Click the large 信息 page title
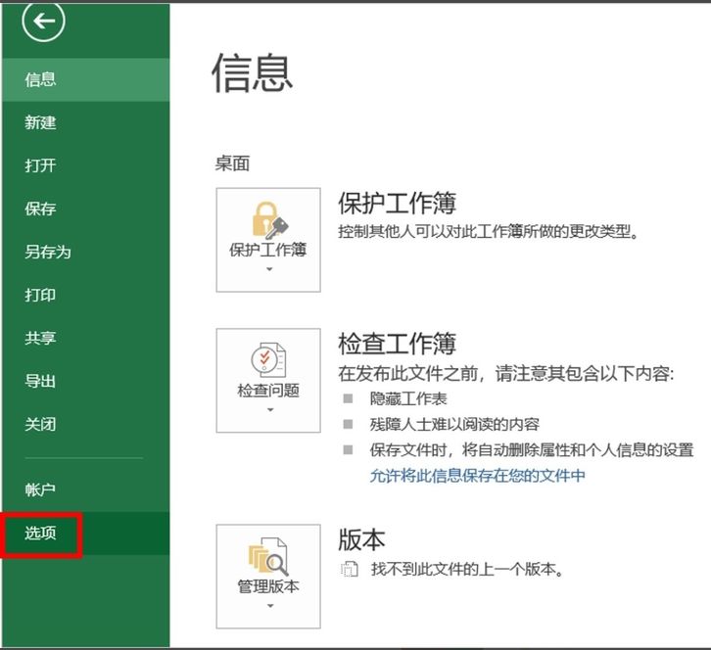 (252, 73)
